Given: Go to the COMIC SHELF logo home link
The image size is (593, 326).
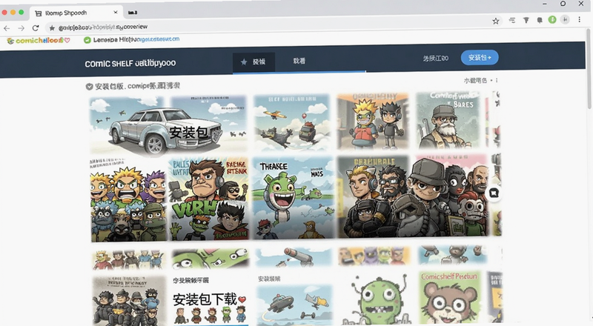Looking at the screenshot, I should coord(130,63).
